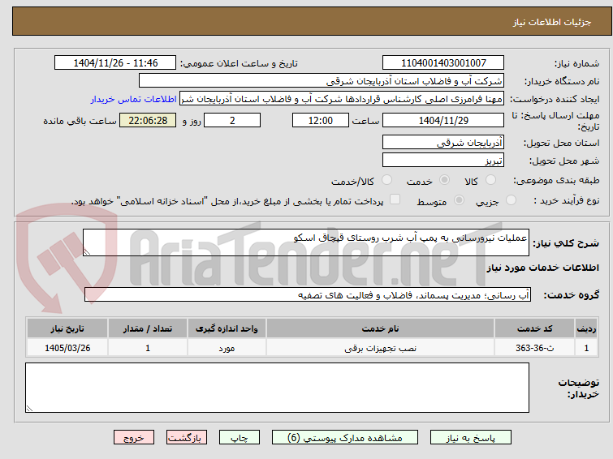
Task: Click the تاریخ نیاز column header
Action: (67, 328)
